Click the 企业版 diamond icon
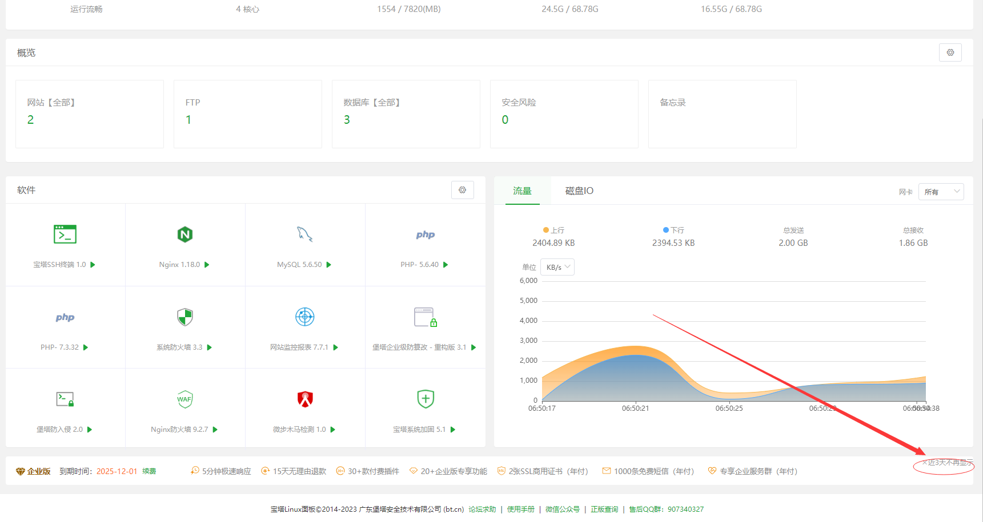Image resolution: width=983 pixels, height=522 pixels. (21, 471)
